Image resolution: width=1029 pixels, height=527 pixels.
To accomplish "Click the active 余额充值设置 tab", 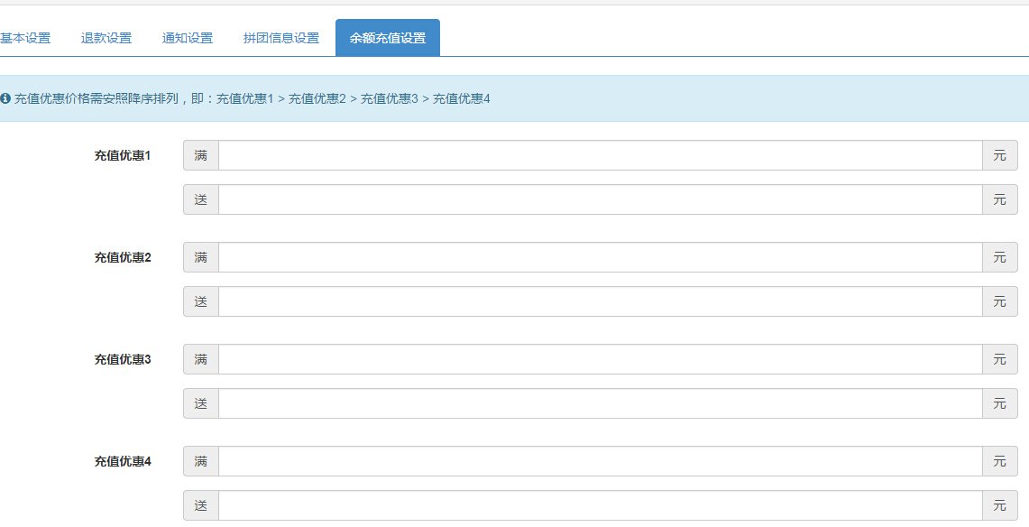I will pyautogui.click(x=388, y=38).
